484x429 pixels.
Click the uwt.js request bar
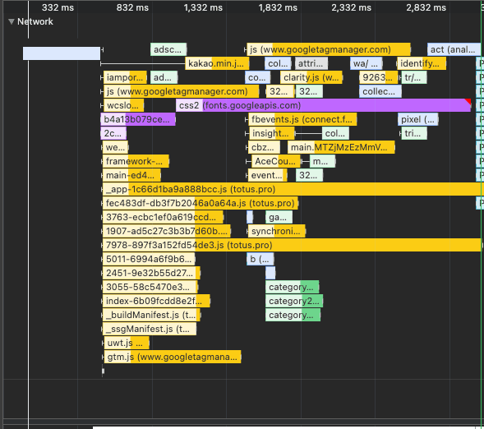127,343
